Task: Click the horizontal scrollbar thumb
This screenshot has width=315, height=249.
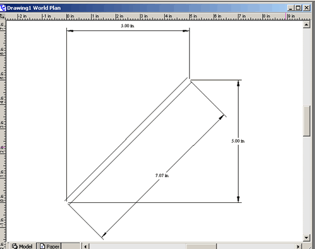Action: (x=201, y=246)
